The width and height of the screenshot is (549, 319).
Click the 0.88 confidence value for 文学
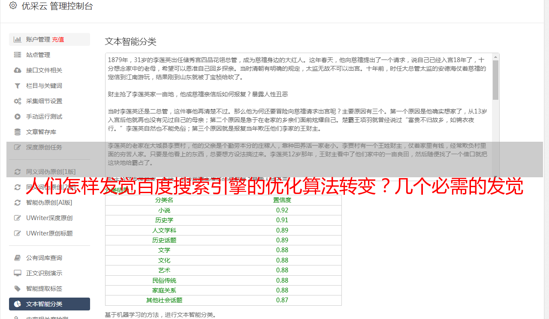point(282,250)
